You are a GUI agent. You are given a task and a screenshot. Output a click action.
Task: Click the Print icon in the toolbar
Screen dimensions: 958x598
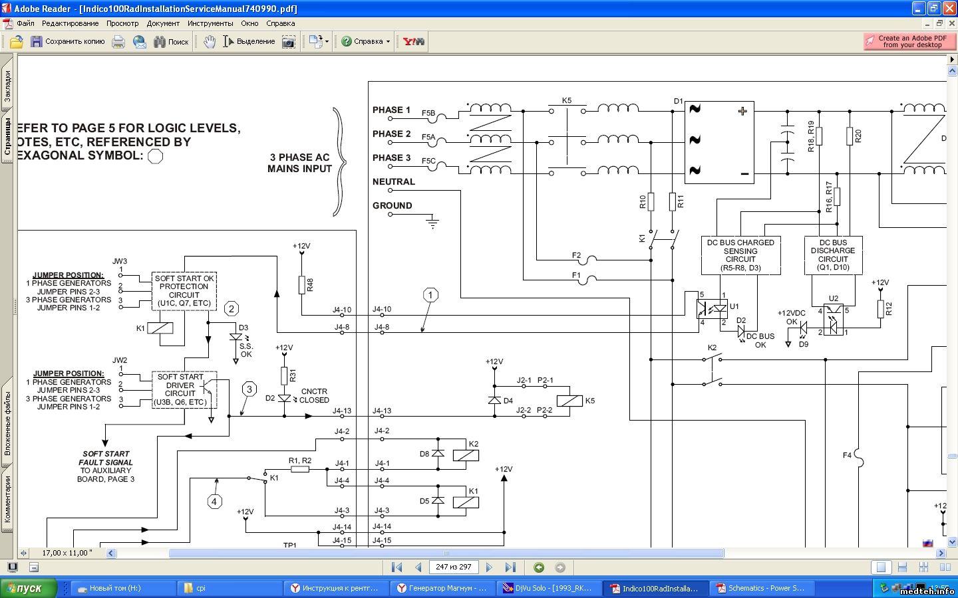[118, 42]
